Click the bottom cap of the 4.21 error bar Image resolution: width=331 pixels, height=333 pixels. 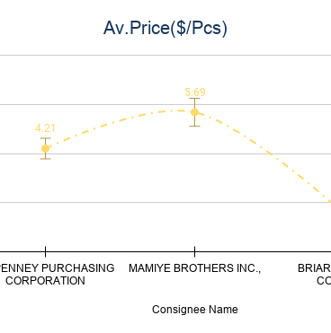point(45,159)
